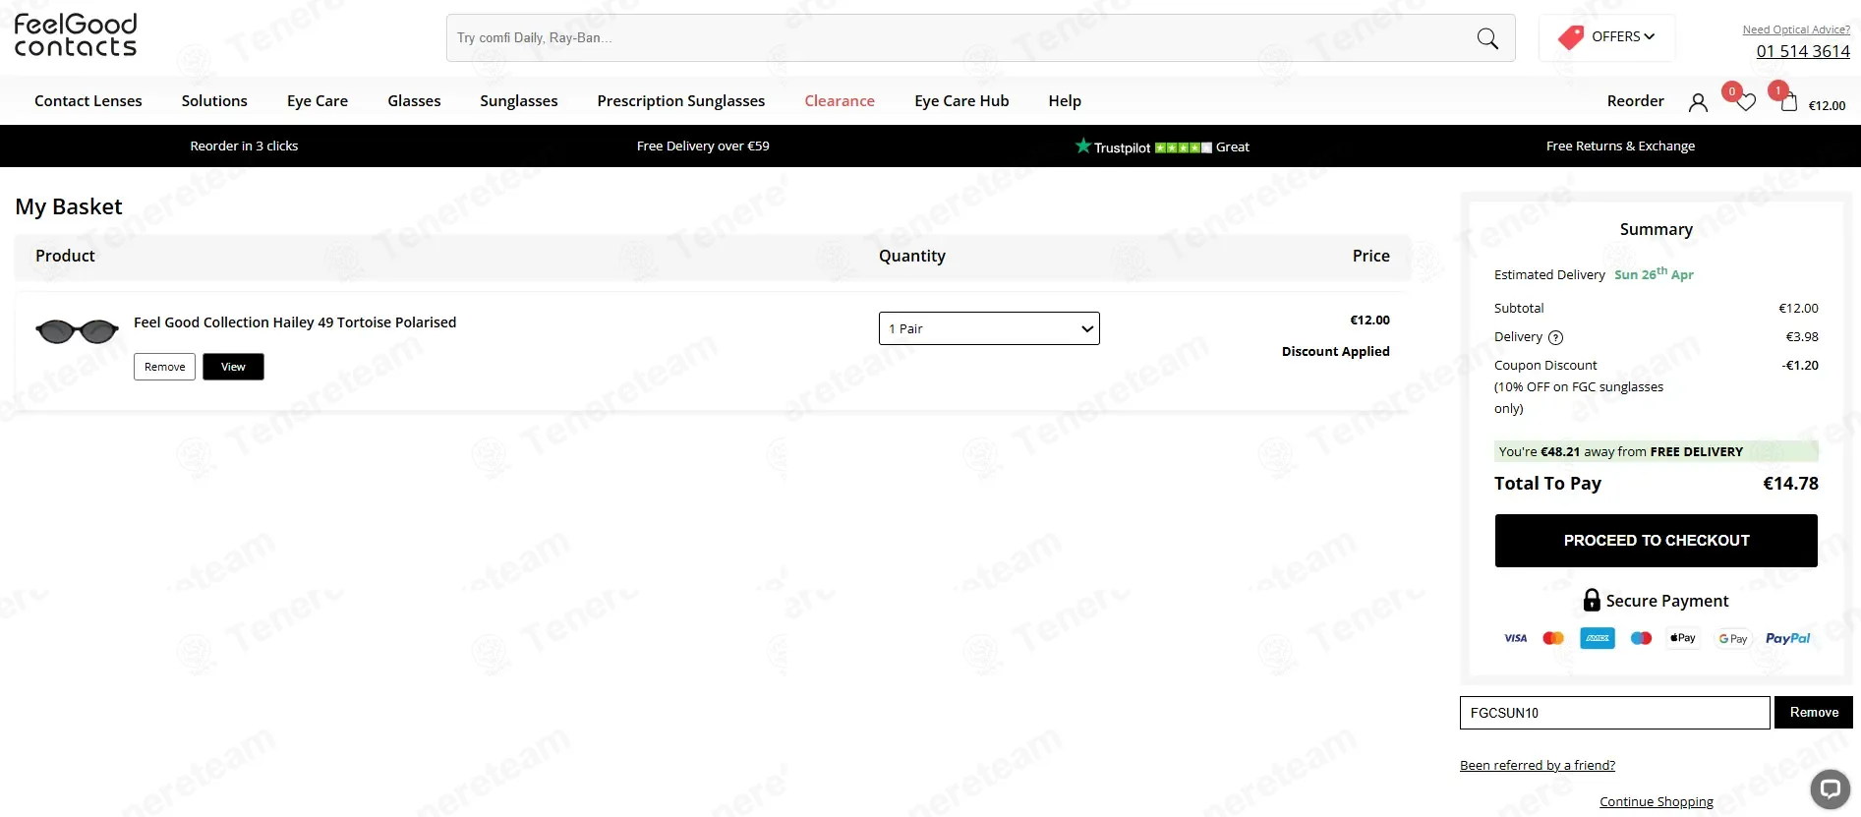Click Free Delivery over €59 banner
Screen dimensions: 1861x817
(x=703, y=146)
